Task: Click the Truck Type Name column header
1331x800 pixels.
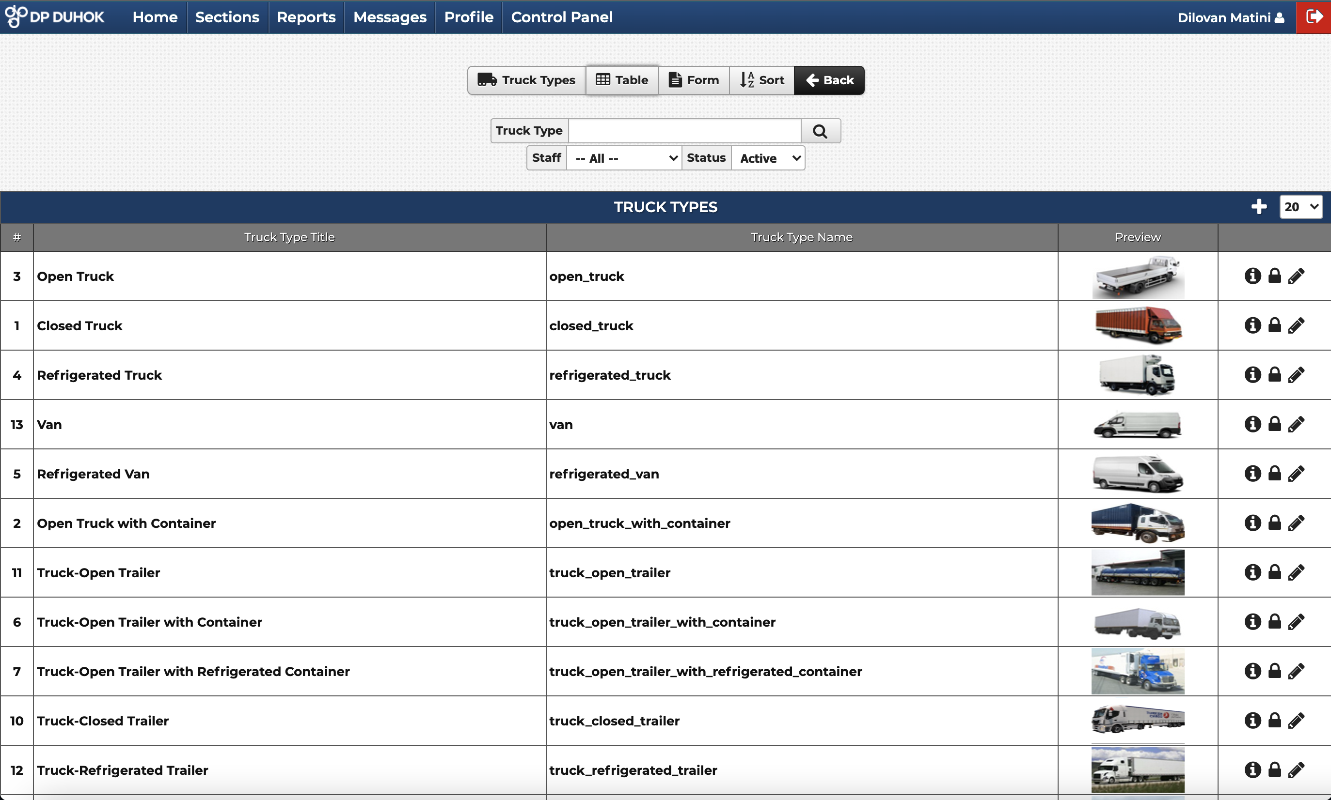Action: [x=802, y=237]
